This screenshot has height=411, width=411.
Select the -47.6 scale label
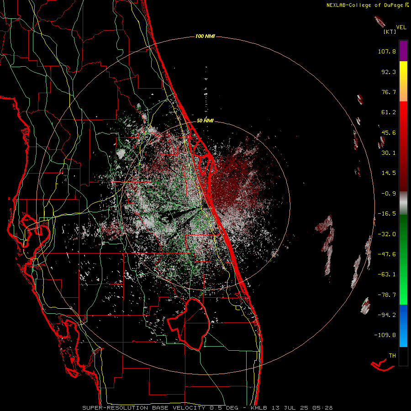tap(387, 254)
